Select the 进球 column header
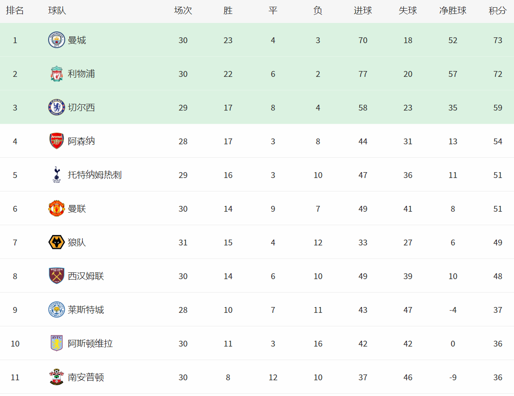Viewport: 514px width, 396px height. pos(363,10)
